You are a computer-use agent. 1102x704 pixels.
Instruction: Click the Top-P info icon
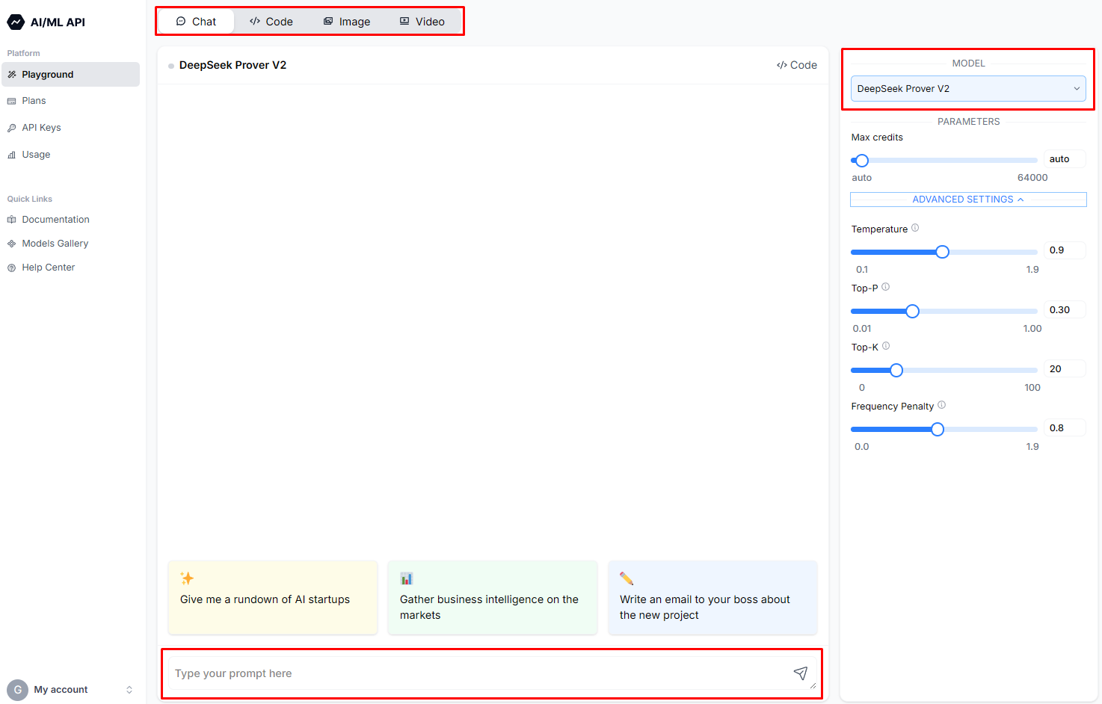pyautogui.click(x=886, y=287)
